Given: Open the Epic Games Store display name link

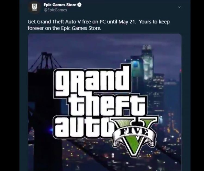Looking at the screenshot, I should (60, 5).
